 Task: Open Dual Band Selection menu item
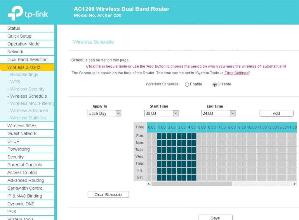tap(27, 59)
